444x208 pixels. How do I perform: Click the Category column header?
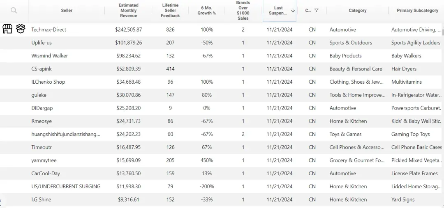tap(357, 10)
